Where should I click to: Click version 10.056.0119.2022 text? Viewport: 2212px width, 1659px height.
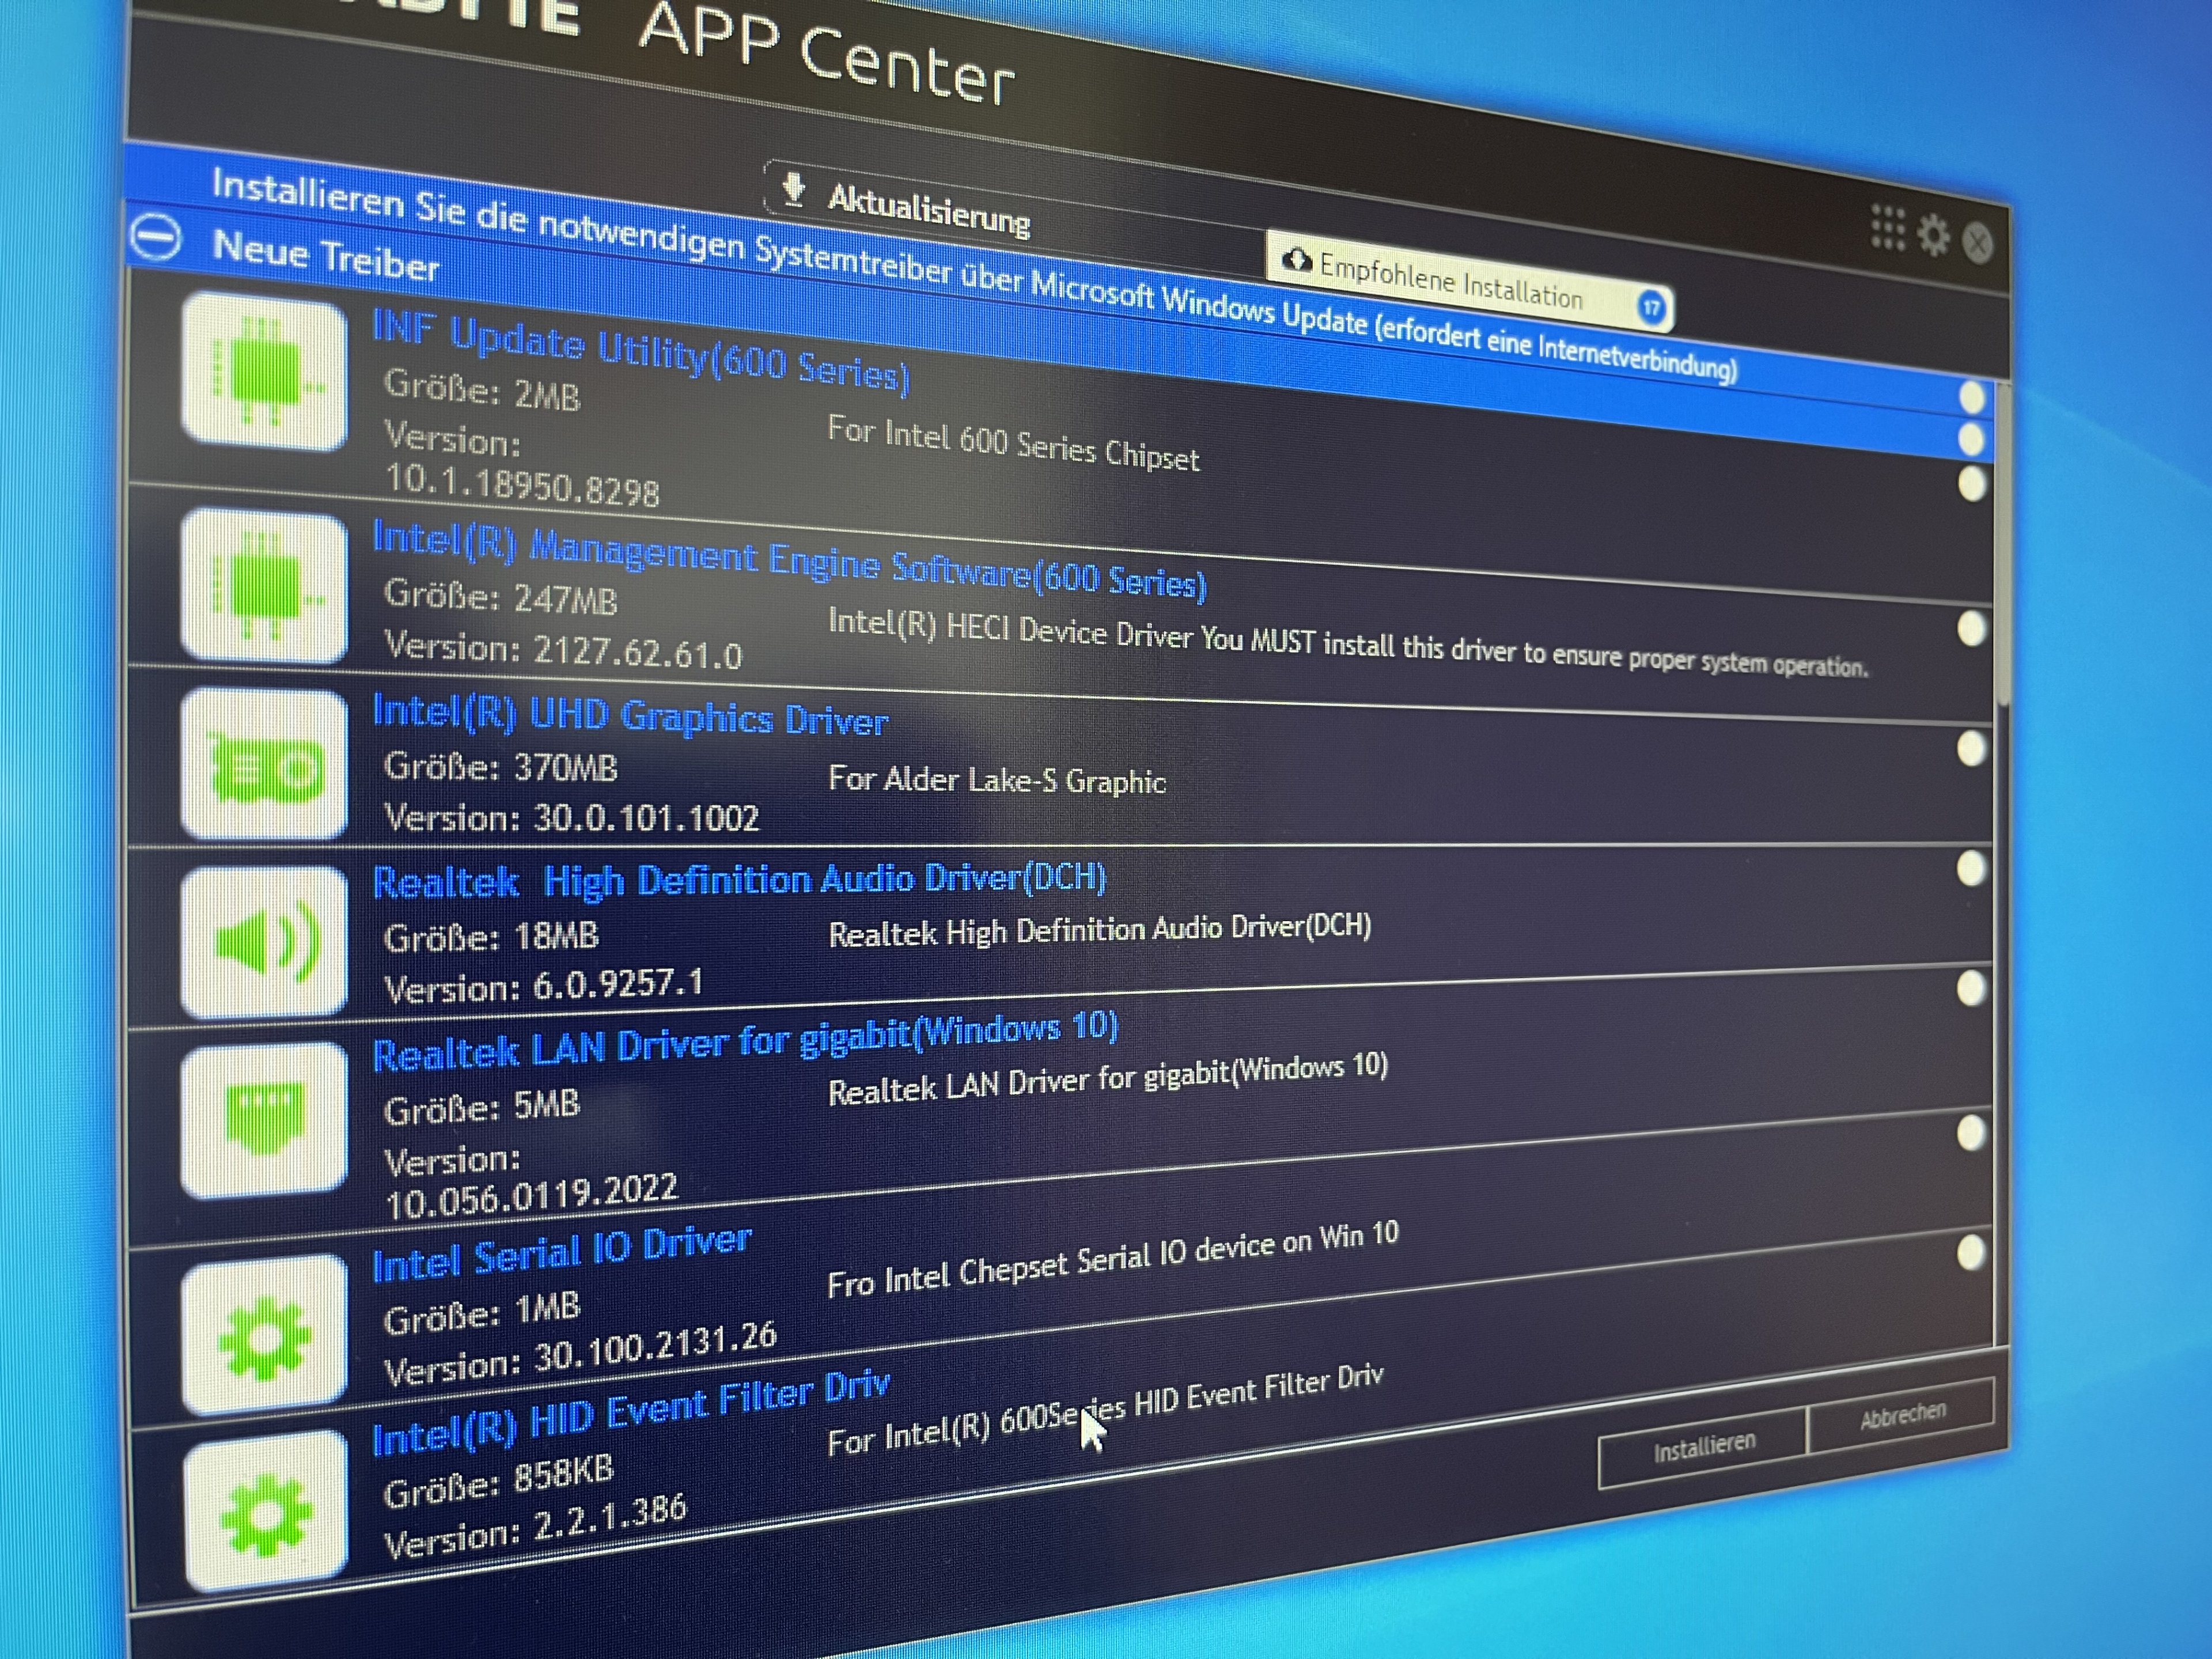pyautogui.click(x=532, y=1195)
